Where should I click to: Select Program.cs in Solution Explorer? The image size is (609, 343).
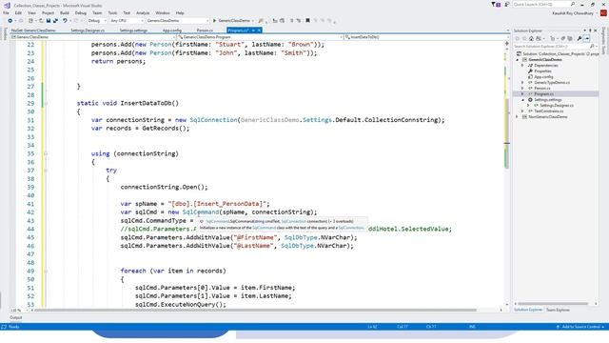point(543,94)
